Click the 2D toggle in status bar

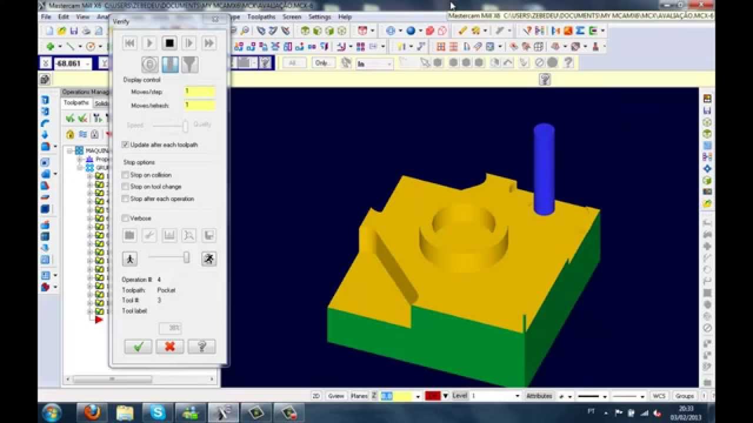tap(316, 396)
